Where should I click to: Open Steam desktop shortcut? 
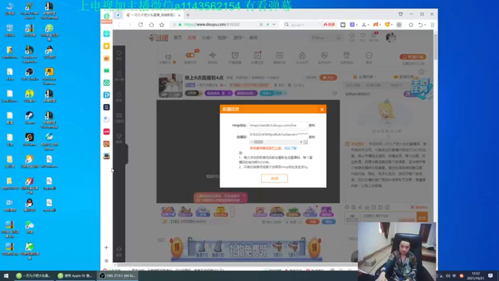click(29, 117)
